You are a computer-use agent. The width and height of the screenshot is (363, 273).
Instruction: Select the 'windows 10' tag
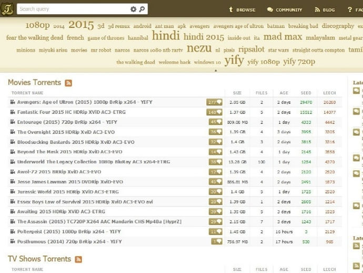(207, 62)
